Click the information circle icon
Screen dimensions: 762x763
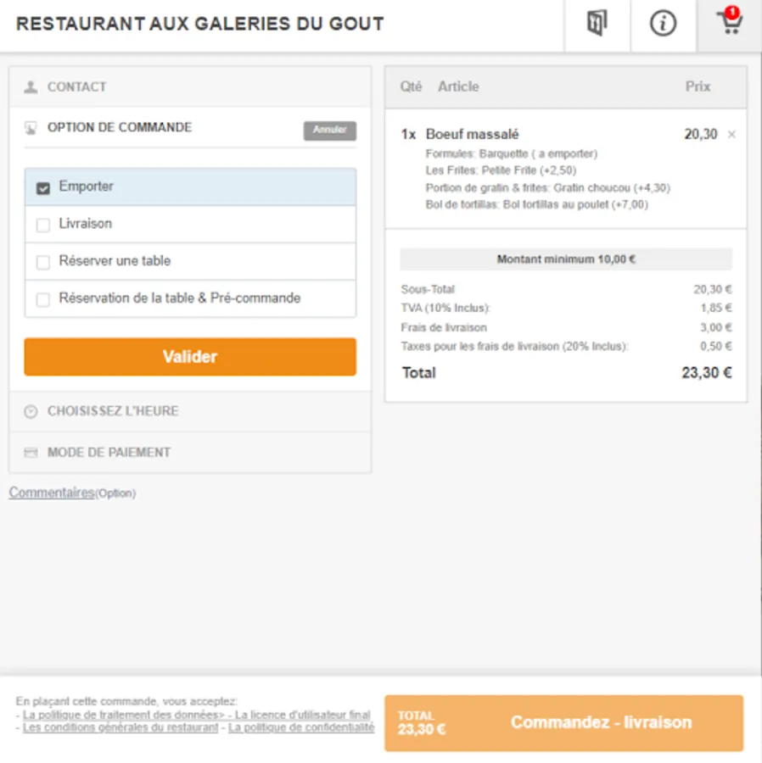click(663, 24)
